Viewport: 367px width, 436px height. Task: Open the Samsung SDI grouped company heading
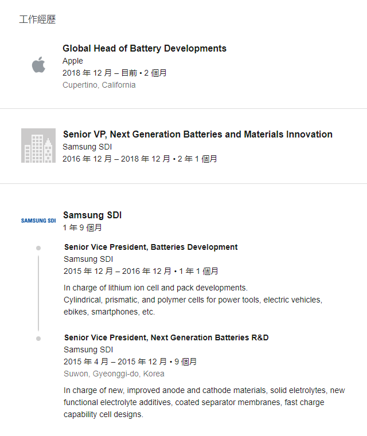coord(92,215)
